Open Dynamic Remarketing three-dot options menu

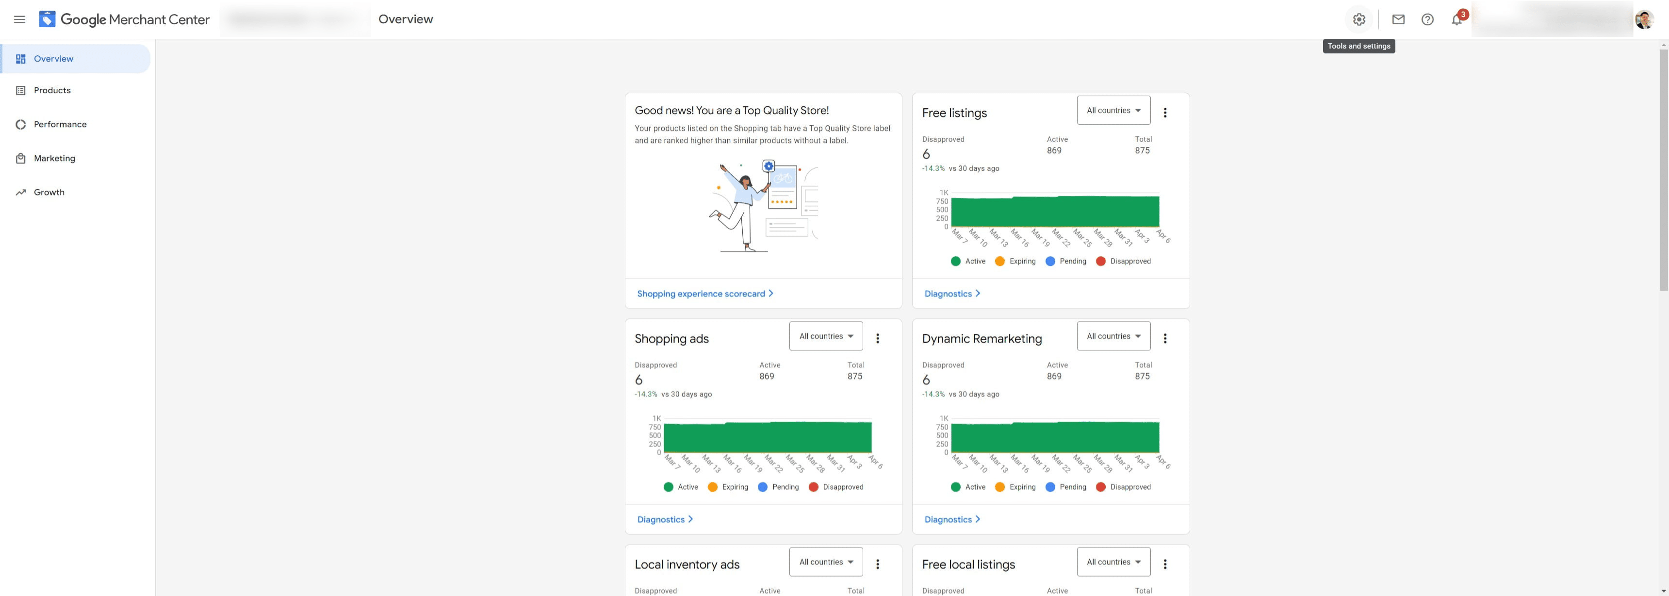[x=1165, y=338]
